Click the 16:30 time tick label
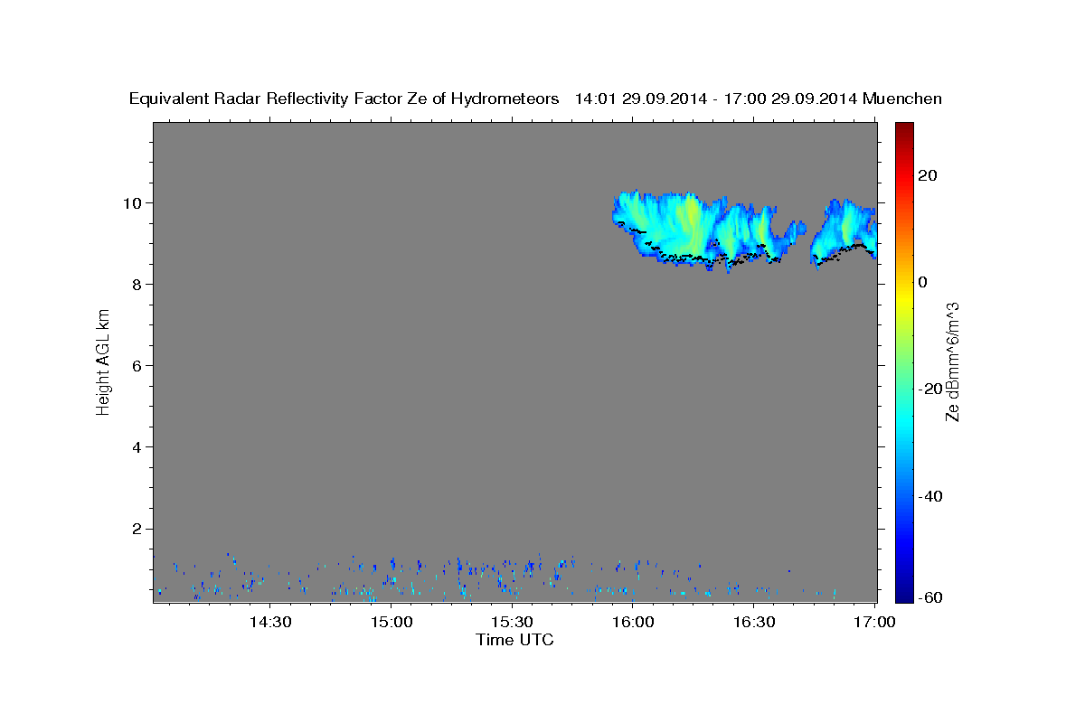The height and width of the screenshot is (723, 1085). (753, 622)
